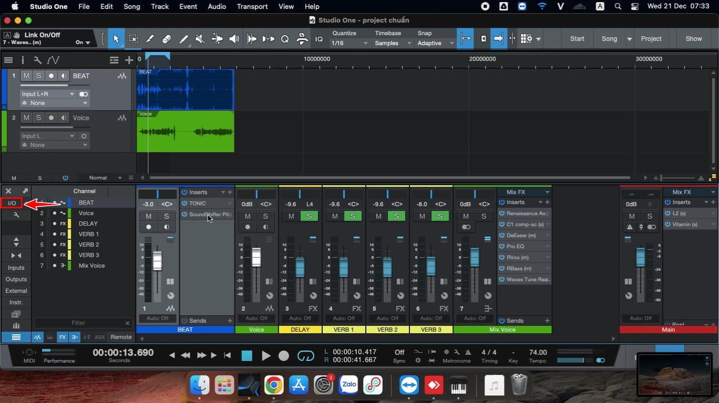Click the Main channel volume fader
The width and height of the screenshot is (719, 403).
coord(640,257)
